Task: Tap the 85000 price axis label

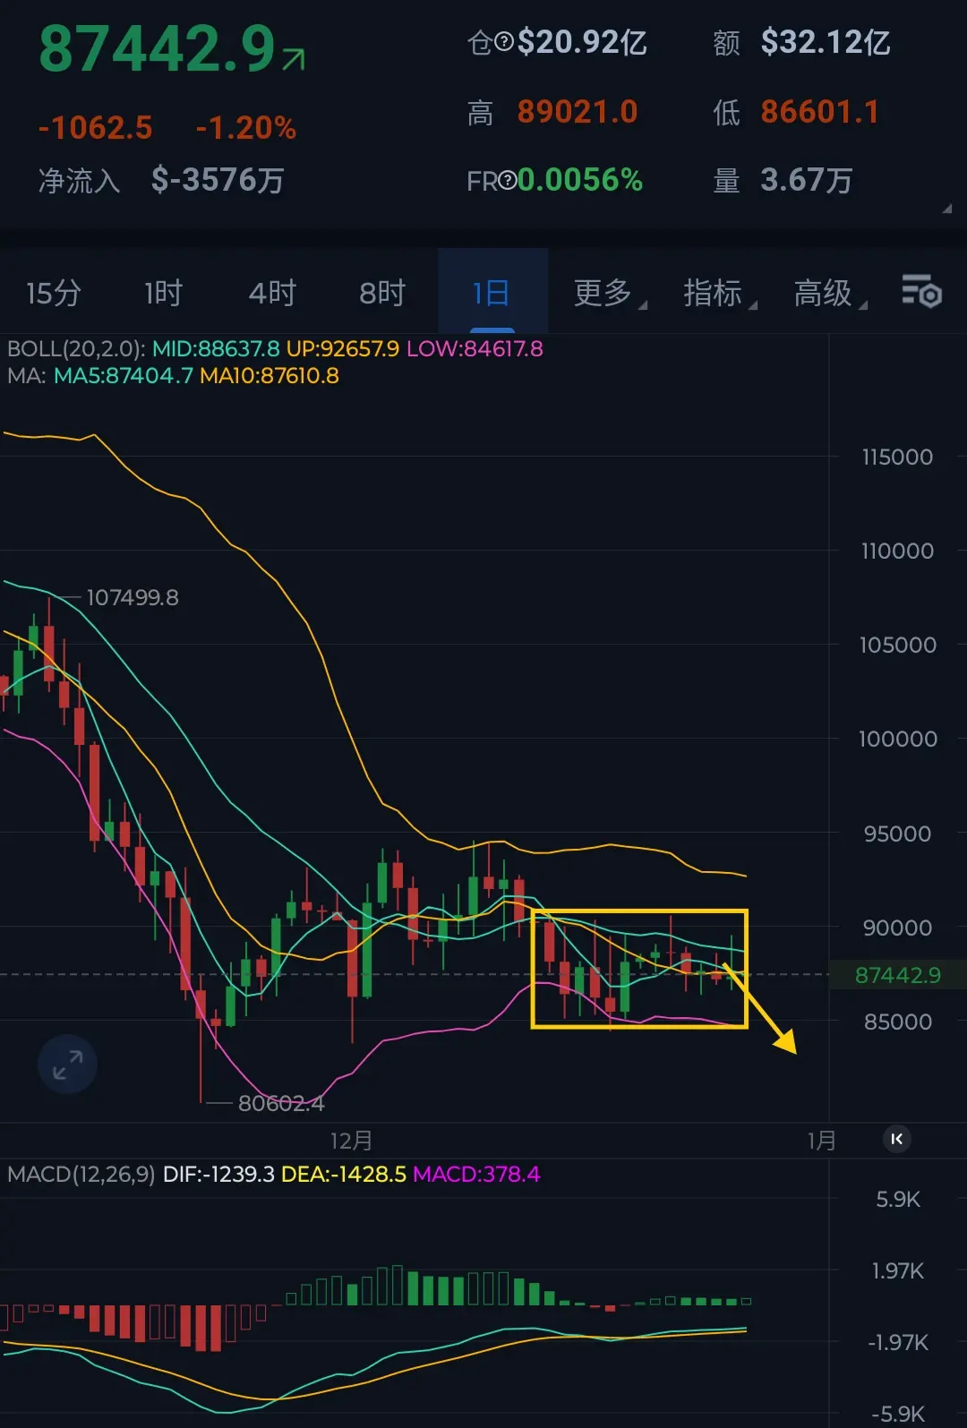Action: point(898,1022)
